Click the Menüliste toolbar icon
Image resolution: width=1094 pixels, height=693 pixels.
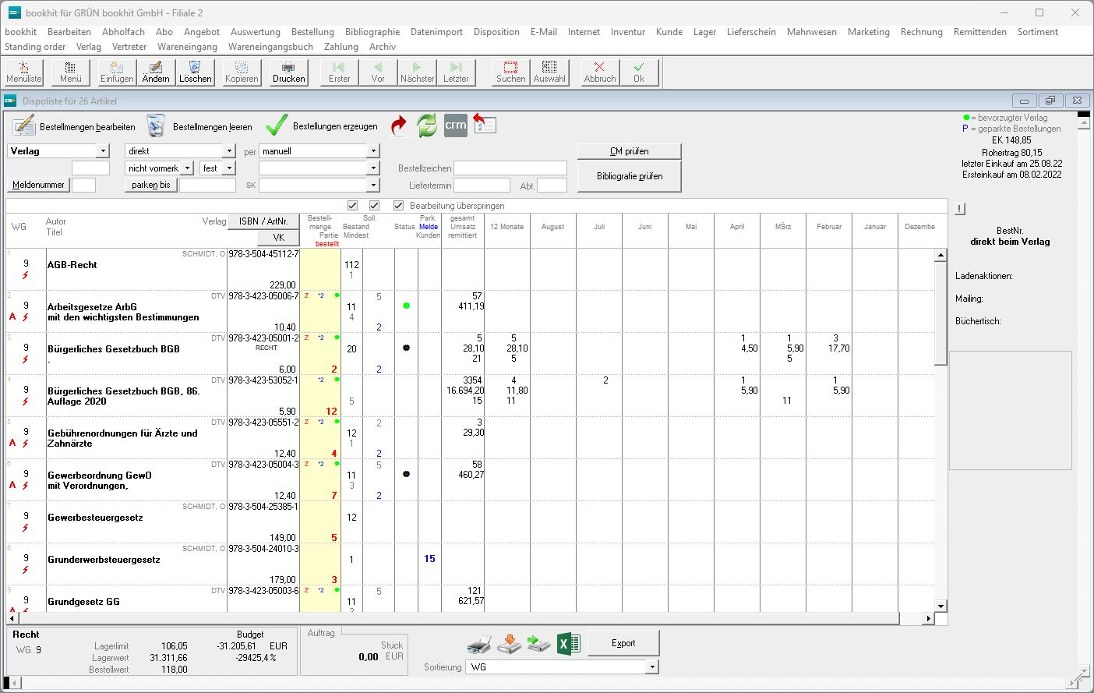pyautogui.click(x=24, y=72)
